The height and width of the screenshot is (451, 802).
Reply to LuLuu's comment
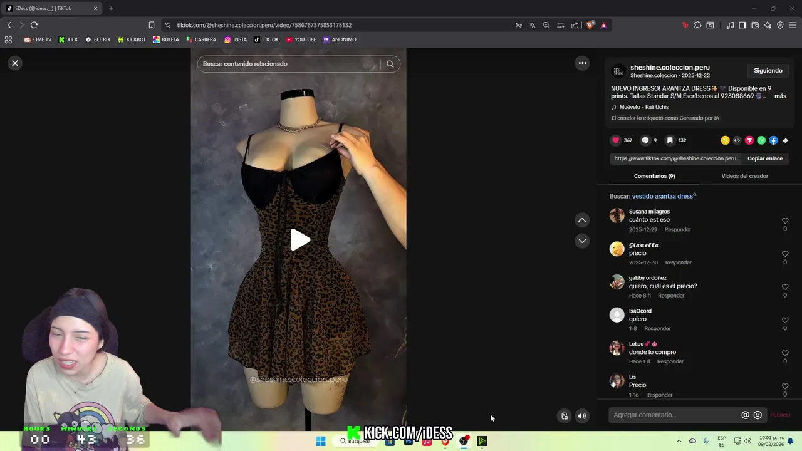click(x=670, y=361)
